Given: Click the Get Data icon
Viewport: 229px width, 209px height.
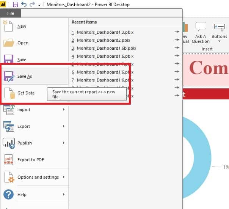Looking at the screenshot, I should [x=9, y=93].
